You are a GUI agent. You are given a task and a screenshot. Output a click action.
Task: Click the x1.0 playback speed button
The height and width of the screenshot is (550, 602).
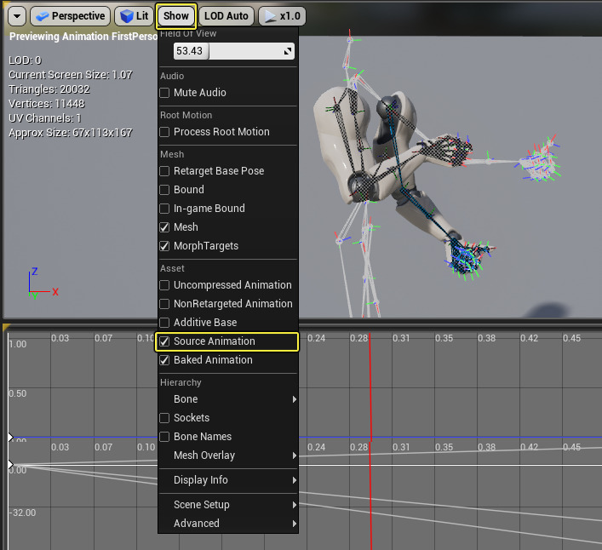pyautogui.click(x=282, y=16)
